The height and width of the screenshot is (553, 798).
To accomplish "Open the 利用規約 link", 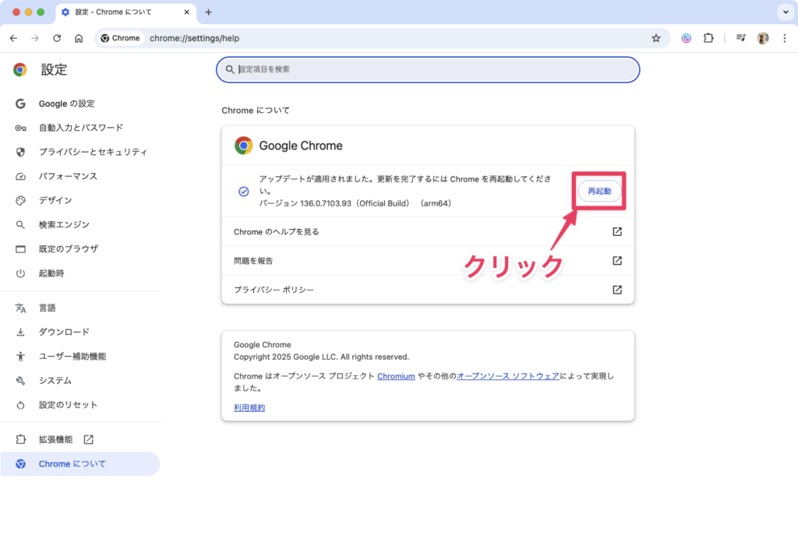I will coord(249,408).
